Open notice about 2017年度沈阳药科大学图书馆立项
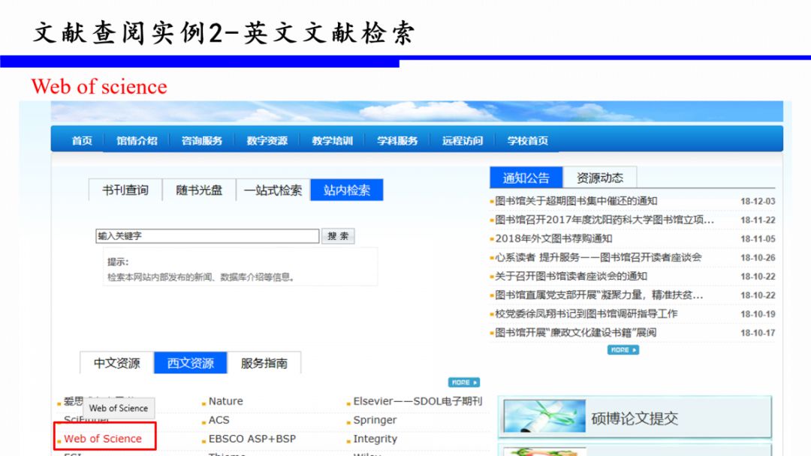811x456 pixels. click(x=604, y=220)
